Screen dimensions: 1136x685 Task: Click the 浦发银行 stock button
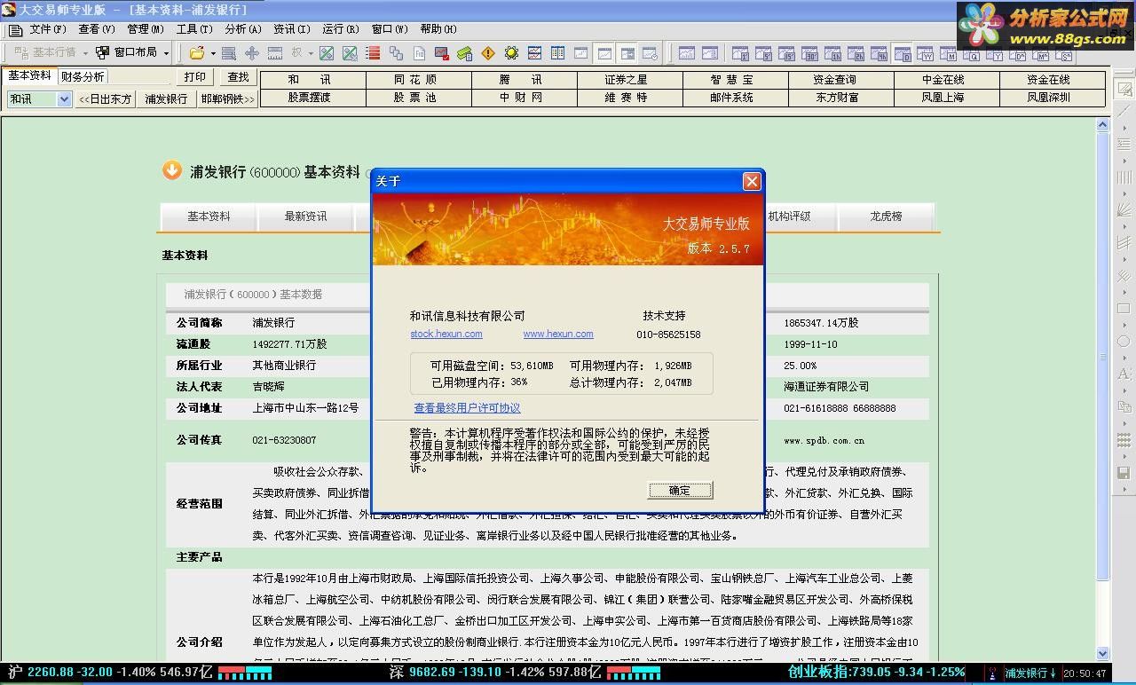tap(166, 99)
